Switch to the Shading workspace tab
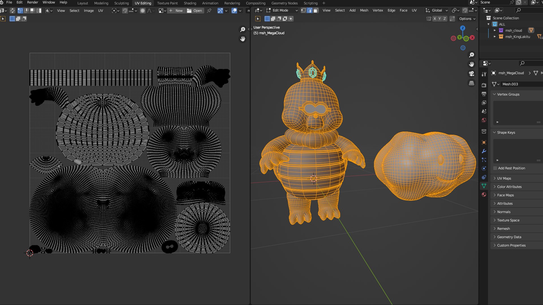543x305 pixels. tap(190, 3)
